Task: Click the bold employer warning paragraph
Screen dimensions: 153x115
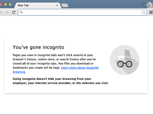Action: tap(60, 81)
